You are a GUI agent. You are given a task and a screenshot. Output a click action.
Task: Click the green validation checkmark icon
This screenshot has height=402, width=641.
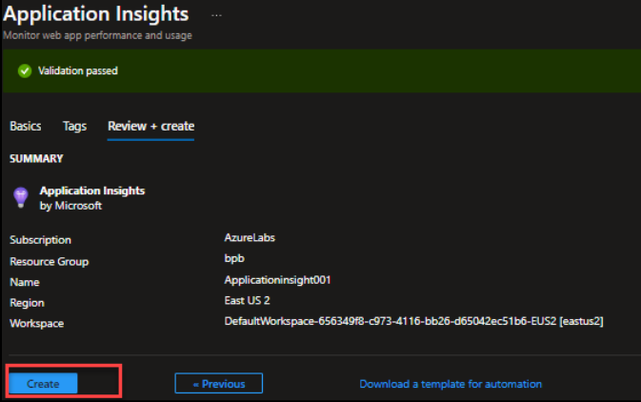tap(24, 70)
